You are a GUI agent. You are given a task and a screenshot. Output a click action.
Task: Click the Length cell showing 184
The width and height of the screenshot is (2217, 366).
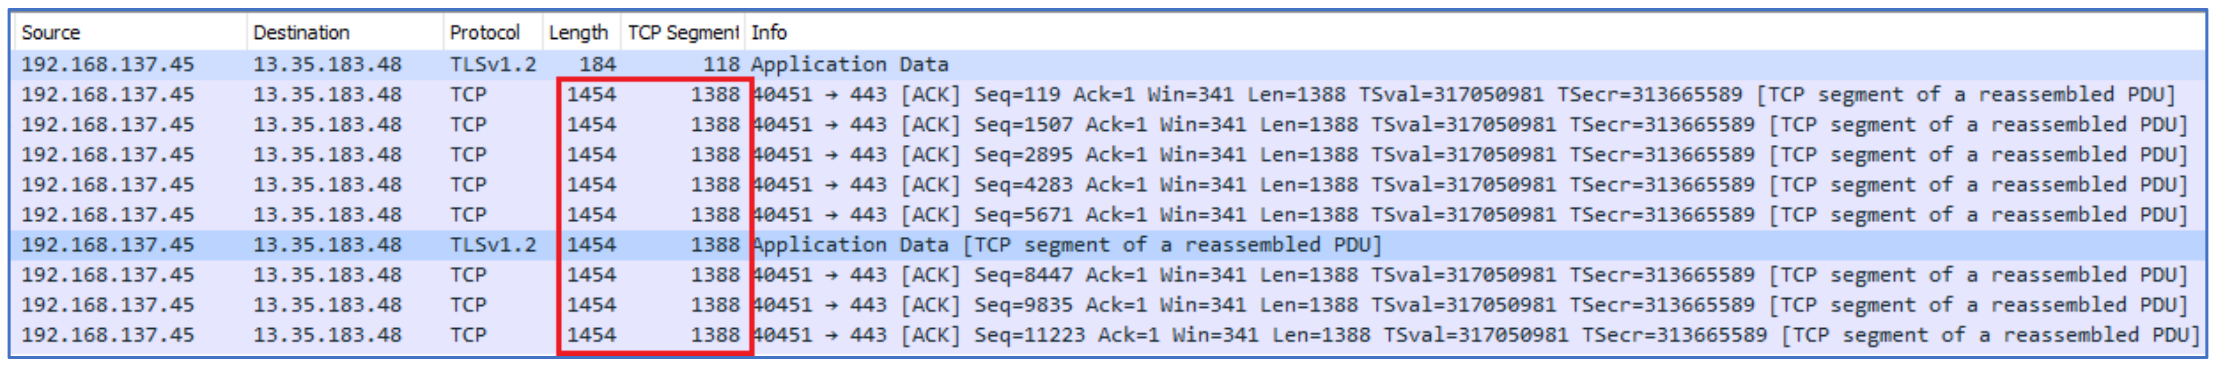click(597, 64)
